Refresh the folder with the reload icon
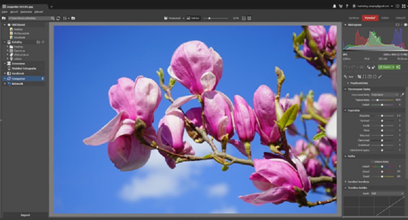Screen dimensions: 408x220 [x=58, y=18]
